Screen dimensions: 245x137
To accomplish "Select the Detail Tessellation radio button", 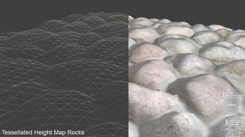I will click(223, 98).
